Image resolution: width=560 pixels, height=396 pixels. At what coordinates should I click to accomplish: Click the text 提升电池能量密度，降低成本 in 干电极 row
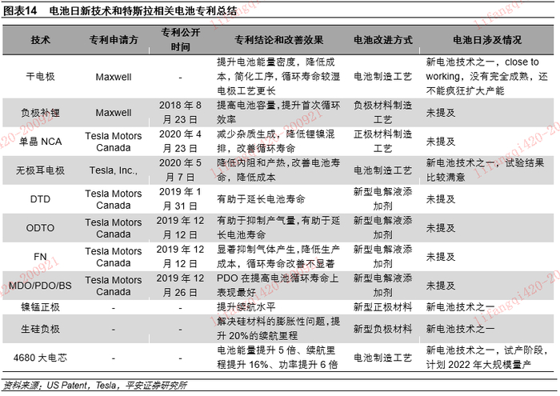pyautogui.click(x=276, y=70)
